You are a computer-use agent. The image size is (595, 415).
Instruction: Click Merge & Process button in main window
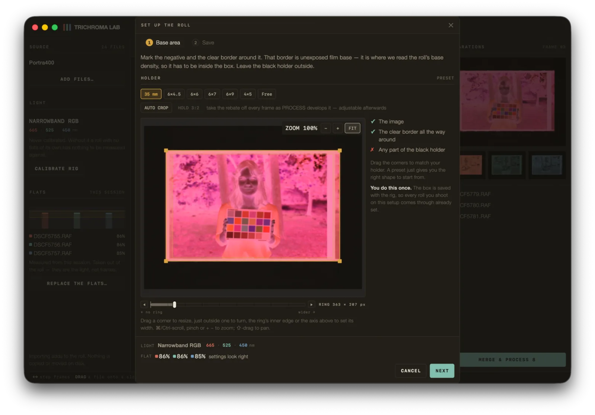[x=512, y=360]
